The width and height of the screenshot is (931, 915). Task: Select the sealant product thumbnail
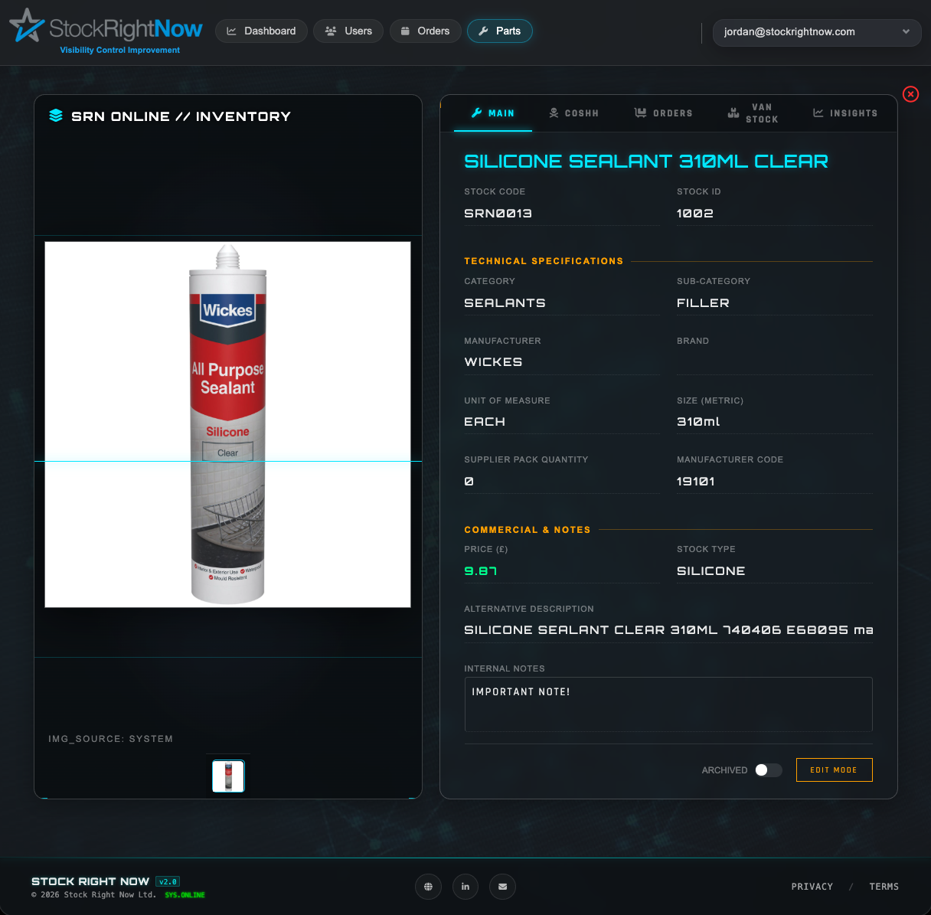point(227,775)
